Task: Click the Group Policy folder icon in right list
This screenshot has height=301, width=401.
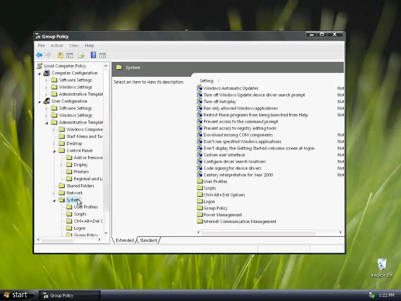Action: point(200,208)
